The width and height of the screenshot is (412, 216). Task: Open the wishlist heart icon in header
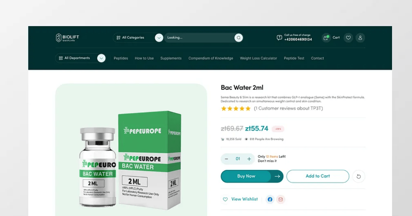348,38
